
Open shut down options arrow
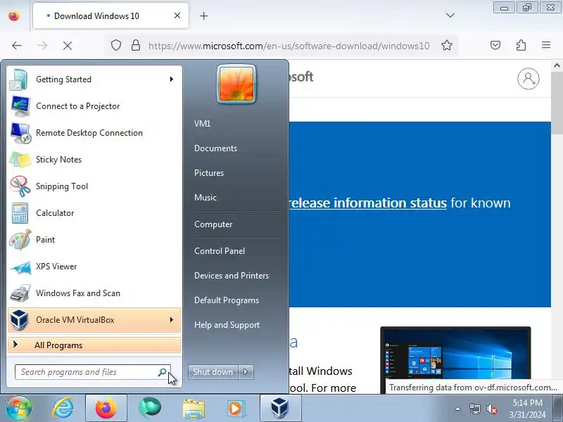[x=246, y=372]
